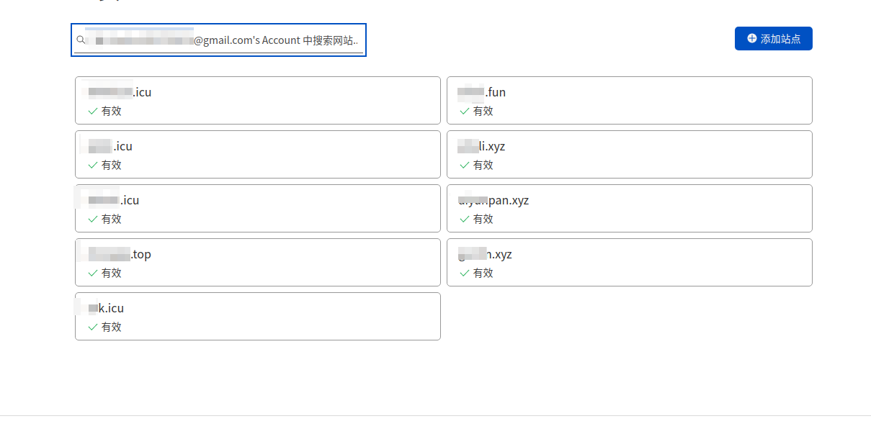Click green checkmark under the .fun domain

point(465,112)
